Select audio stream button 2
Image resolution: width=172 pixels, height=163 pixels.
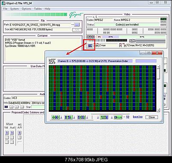(11, 107)
